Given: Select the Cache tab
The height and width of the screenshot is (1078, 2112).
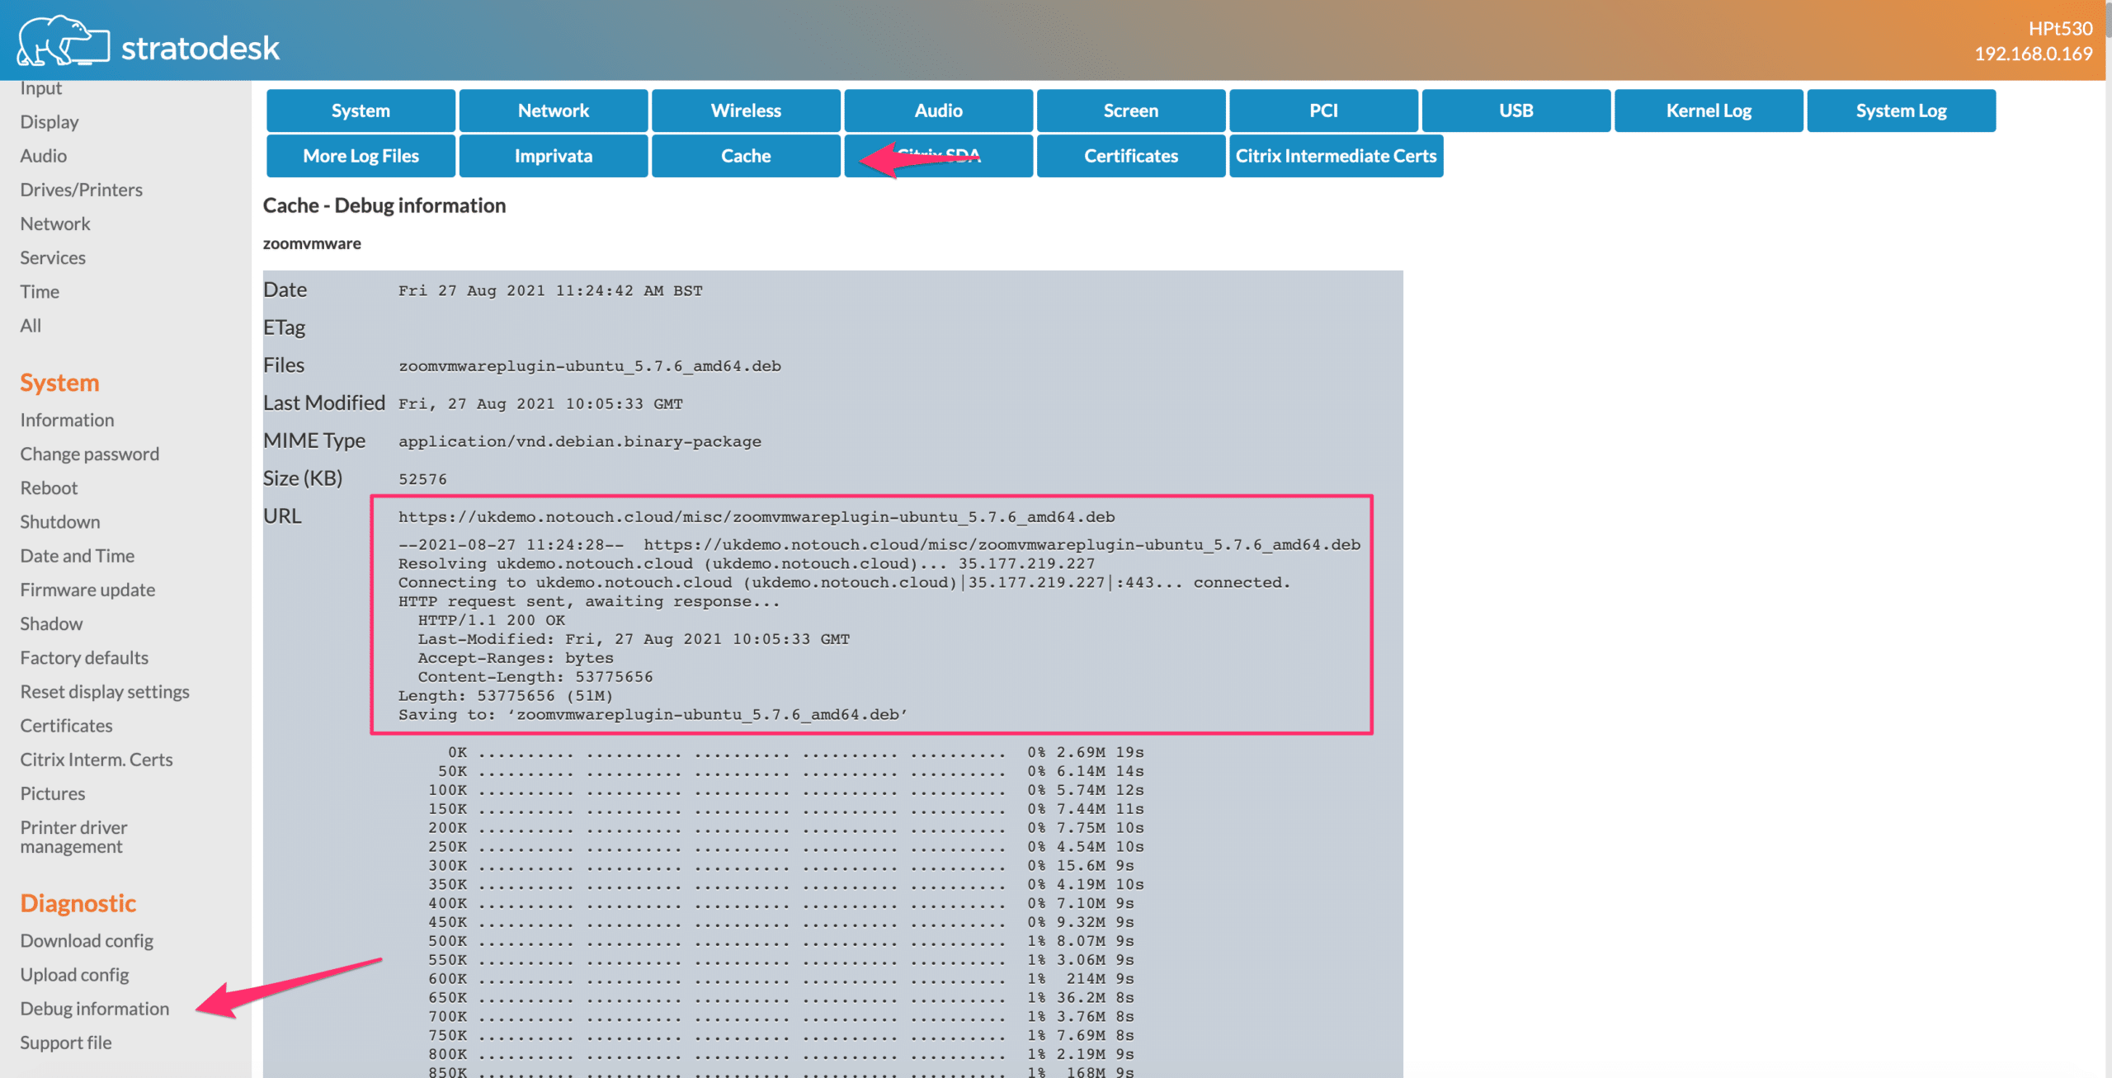Looking at the screenshot, I should (x=746, y=156).
